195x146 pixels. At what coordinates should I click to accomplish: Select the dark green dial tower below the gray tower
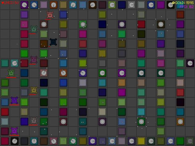(102, 73)
